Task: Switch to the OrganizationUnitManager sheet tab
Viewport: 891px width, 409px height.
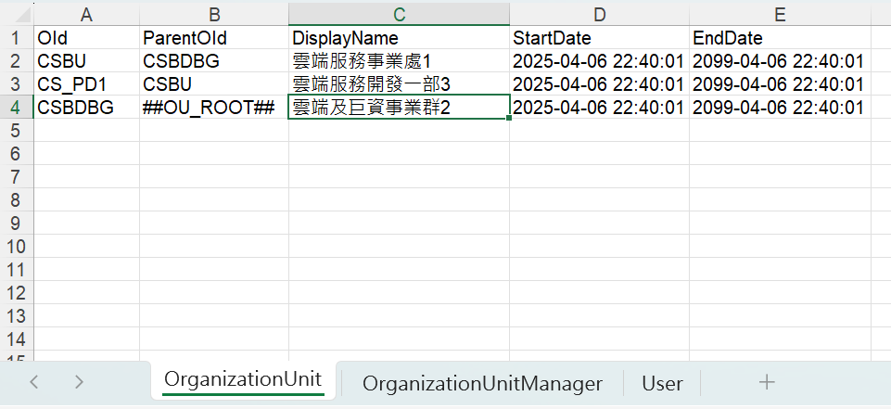Action: tap(482, 383)
